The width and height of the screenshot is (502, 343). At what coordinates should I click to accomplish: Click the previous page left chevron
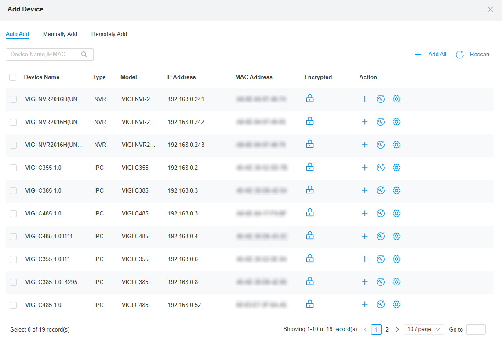tap(365, 329)
